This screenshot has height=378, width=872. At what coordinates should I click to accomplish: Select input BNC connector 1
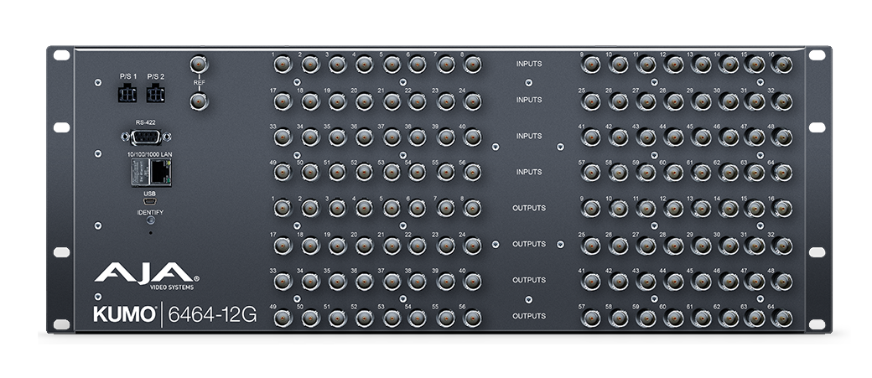pos(283,65)
